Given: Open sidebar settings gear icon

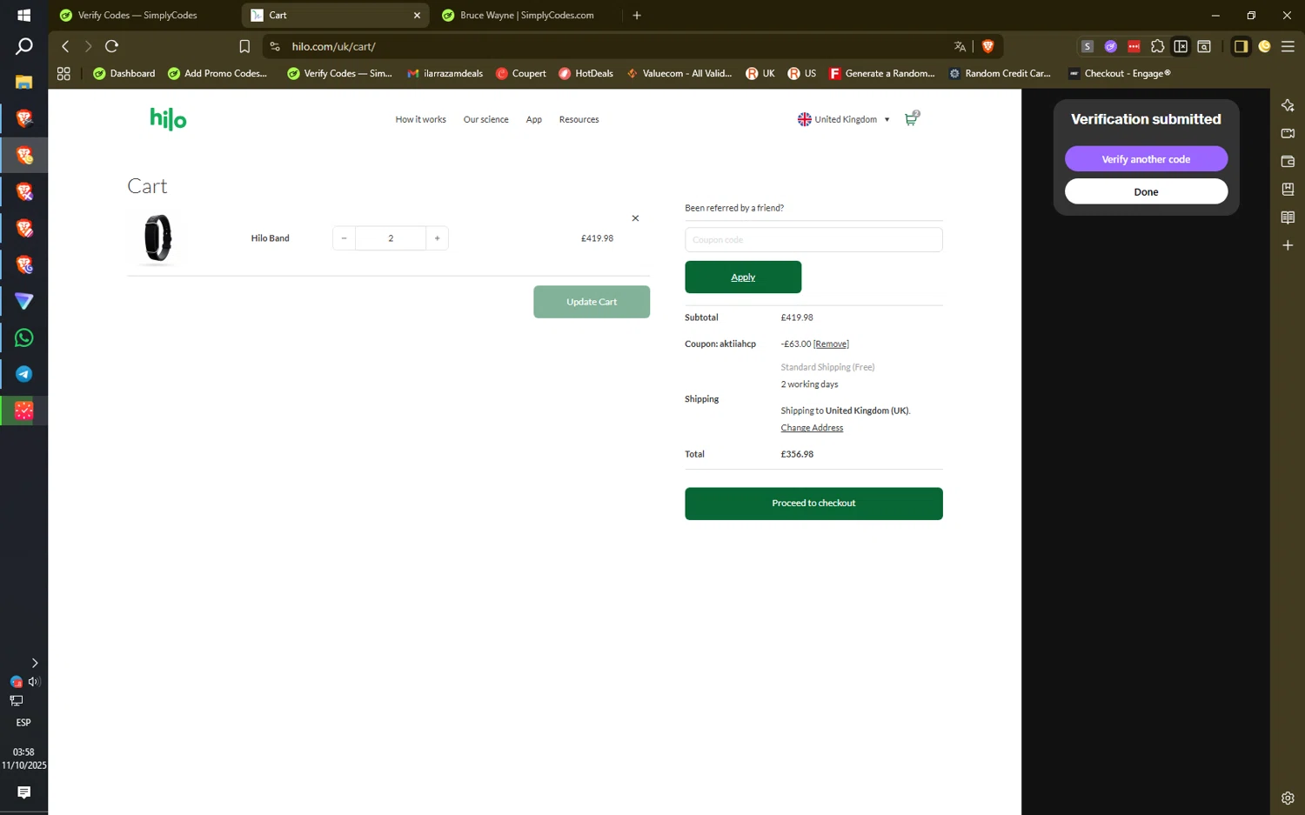Looking at the screenshot, I should 1288,798.
